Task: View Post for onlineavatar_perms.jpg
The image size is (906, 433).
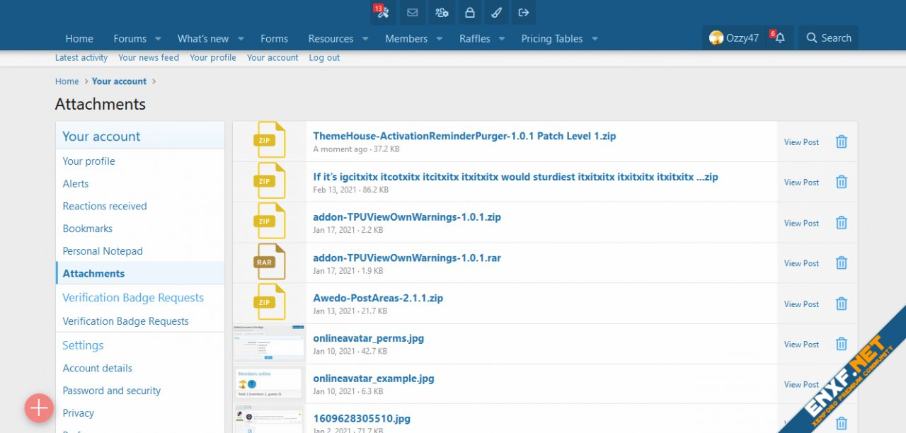Action: click(x=801, y=345)
